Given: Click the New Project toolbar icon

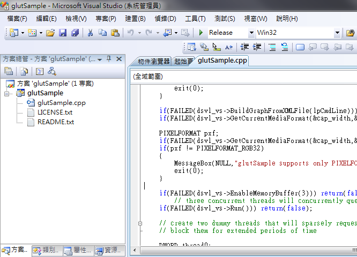Looking at the screenshot, I should [x=14, y=33].
